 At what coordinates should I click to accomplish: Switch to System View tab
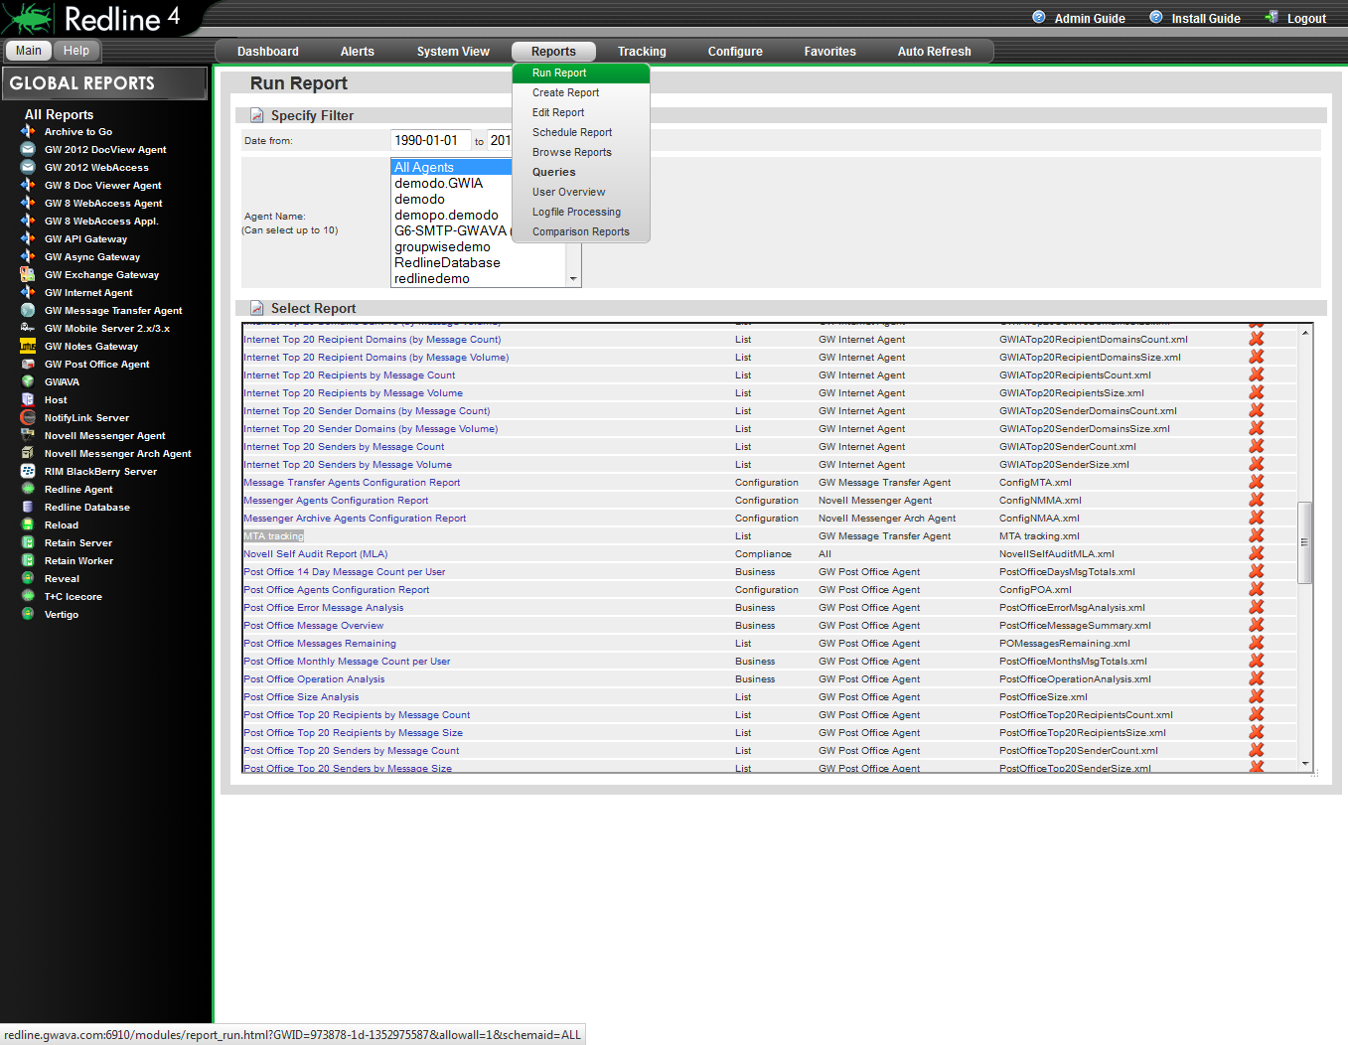click(453, 52)
